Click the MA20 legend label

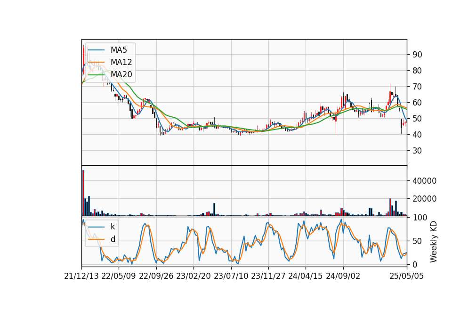pos(121,74)
